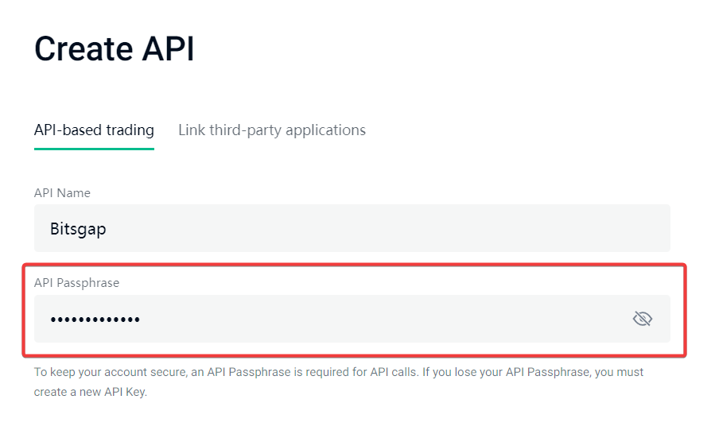Select the API-based trading tab
The width and height of the screenshot is (715, 438).
tap(94, 130)
